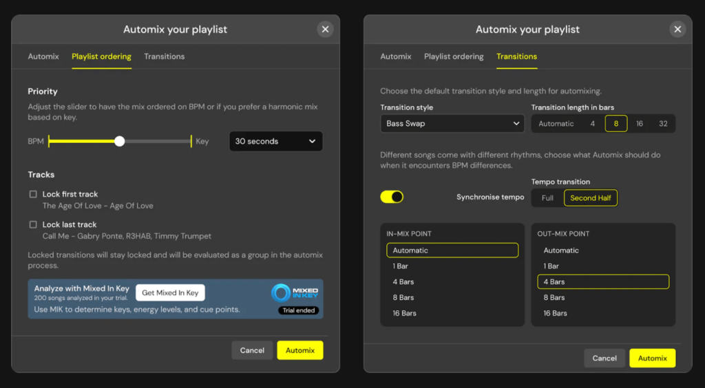
Task: Set transition length to 32 bars
Action: pyautogui.click(x=663, y=124)
